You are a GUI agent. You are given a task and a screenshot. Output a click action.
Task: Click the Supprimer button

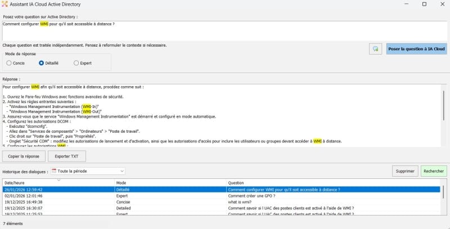tap(404, 170)
